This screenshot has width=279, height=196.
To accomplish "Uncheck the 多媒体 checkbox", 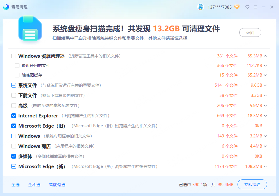I will point(14,156).
